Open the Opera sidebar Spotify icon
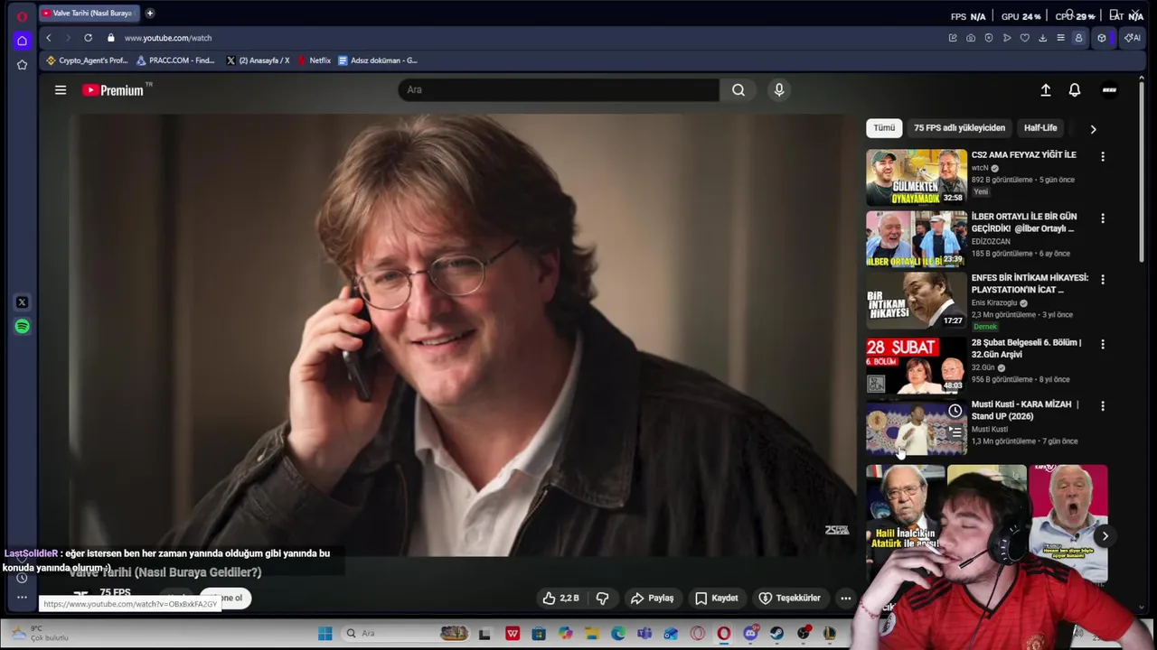The height and width of the screenshot is (650, 1157). tap(22, 326)
